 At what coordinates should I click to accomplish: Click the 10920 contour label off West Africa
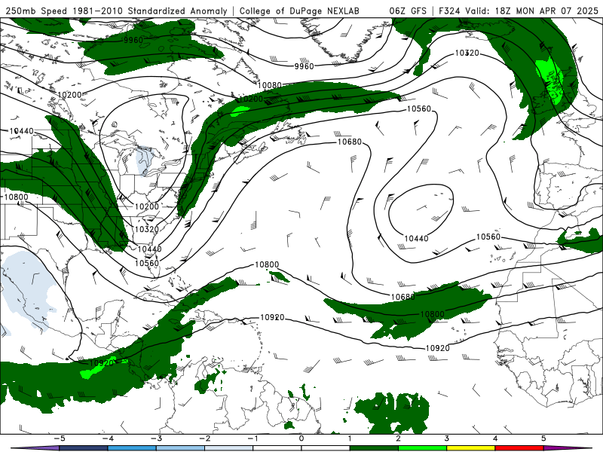438,348
